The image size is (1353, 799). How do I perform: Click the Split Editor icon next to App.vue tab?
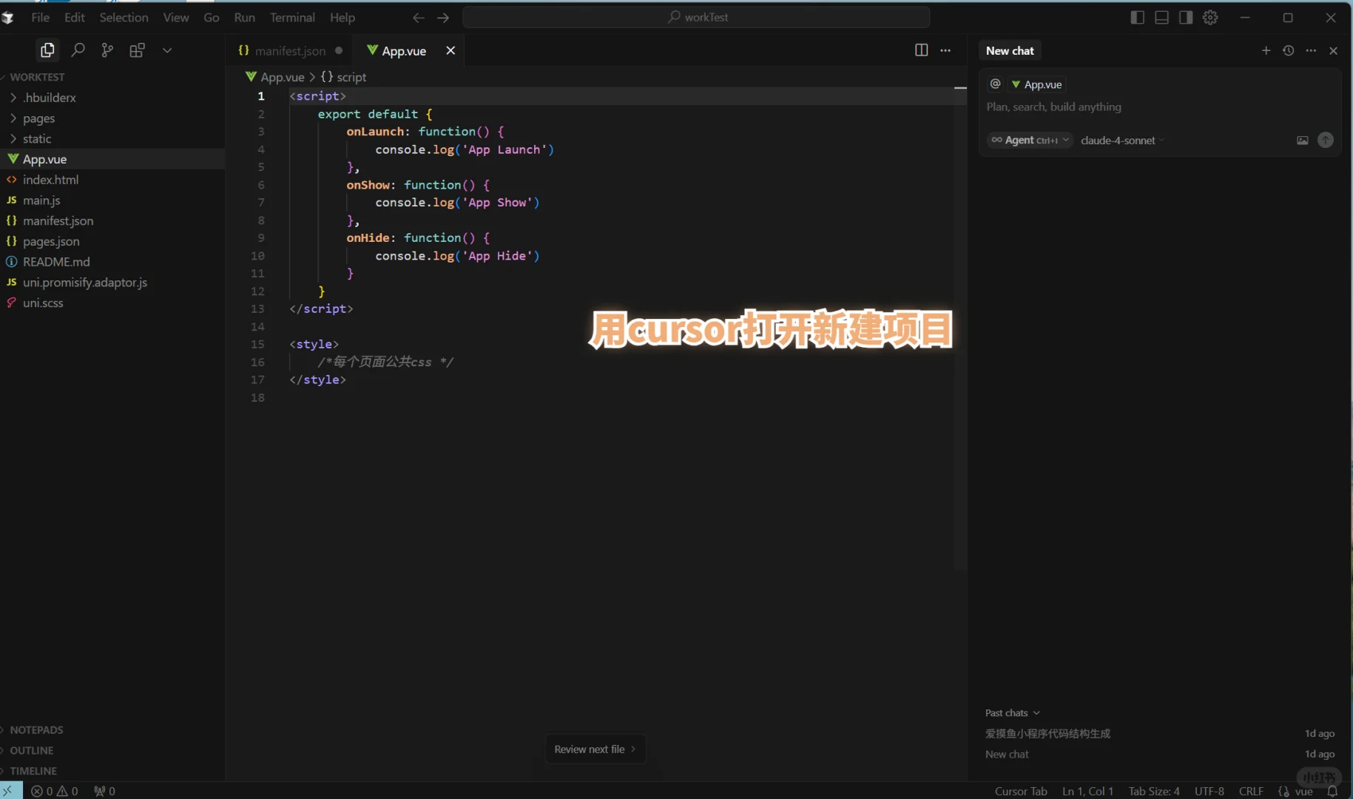921,50
